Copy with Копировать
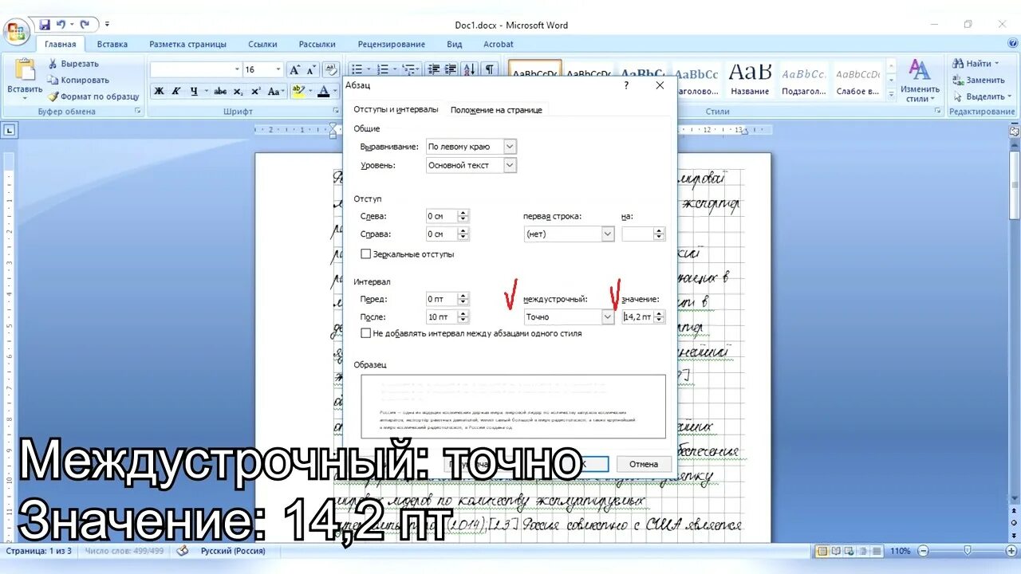This screenshot has height=574, width=1021. pos(78,80)
